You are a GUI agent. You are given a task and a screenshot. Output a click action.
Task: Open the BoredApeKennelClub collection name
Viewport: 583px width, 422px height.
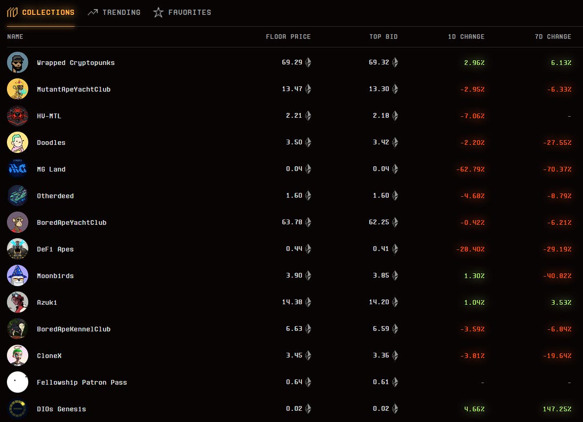click(x=74, y=329)
